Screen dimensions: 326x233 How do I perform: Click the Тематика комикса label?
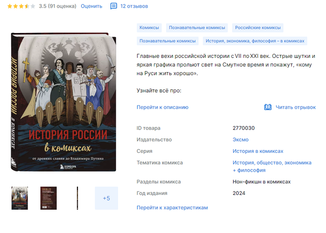click(x=159, y=162)
